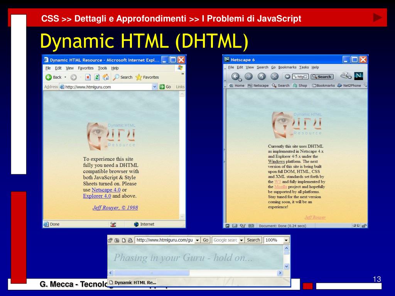
Task: Open the Favorites menu in Internet Explorer
Action: point(86,68)
